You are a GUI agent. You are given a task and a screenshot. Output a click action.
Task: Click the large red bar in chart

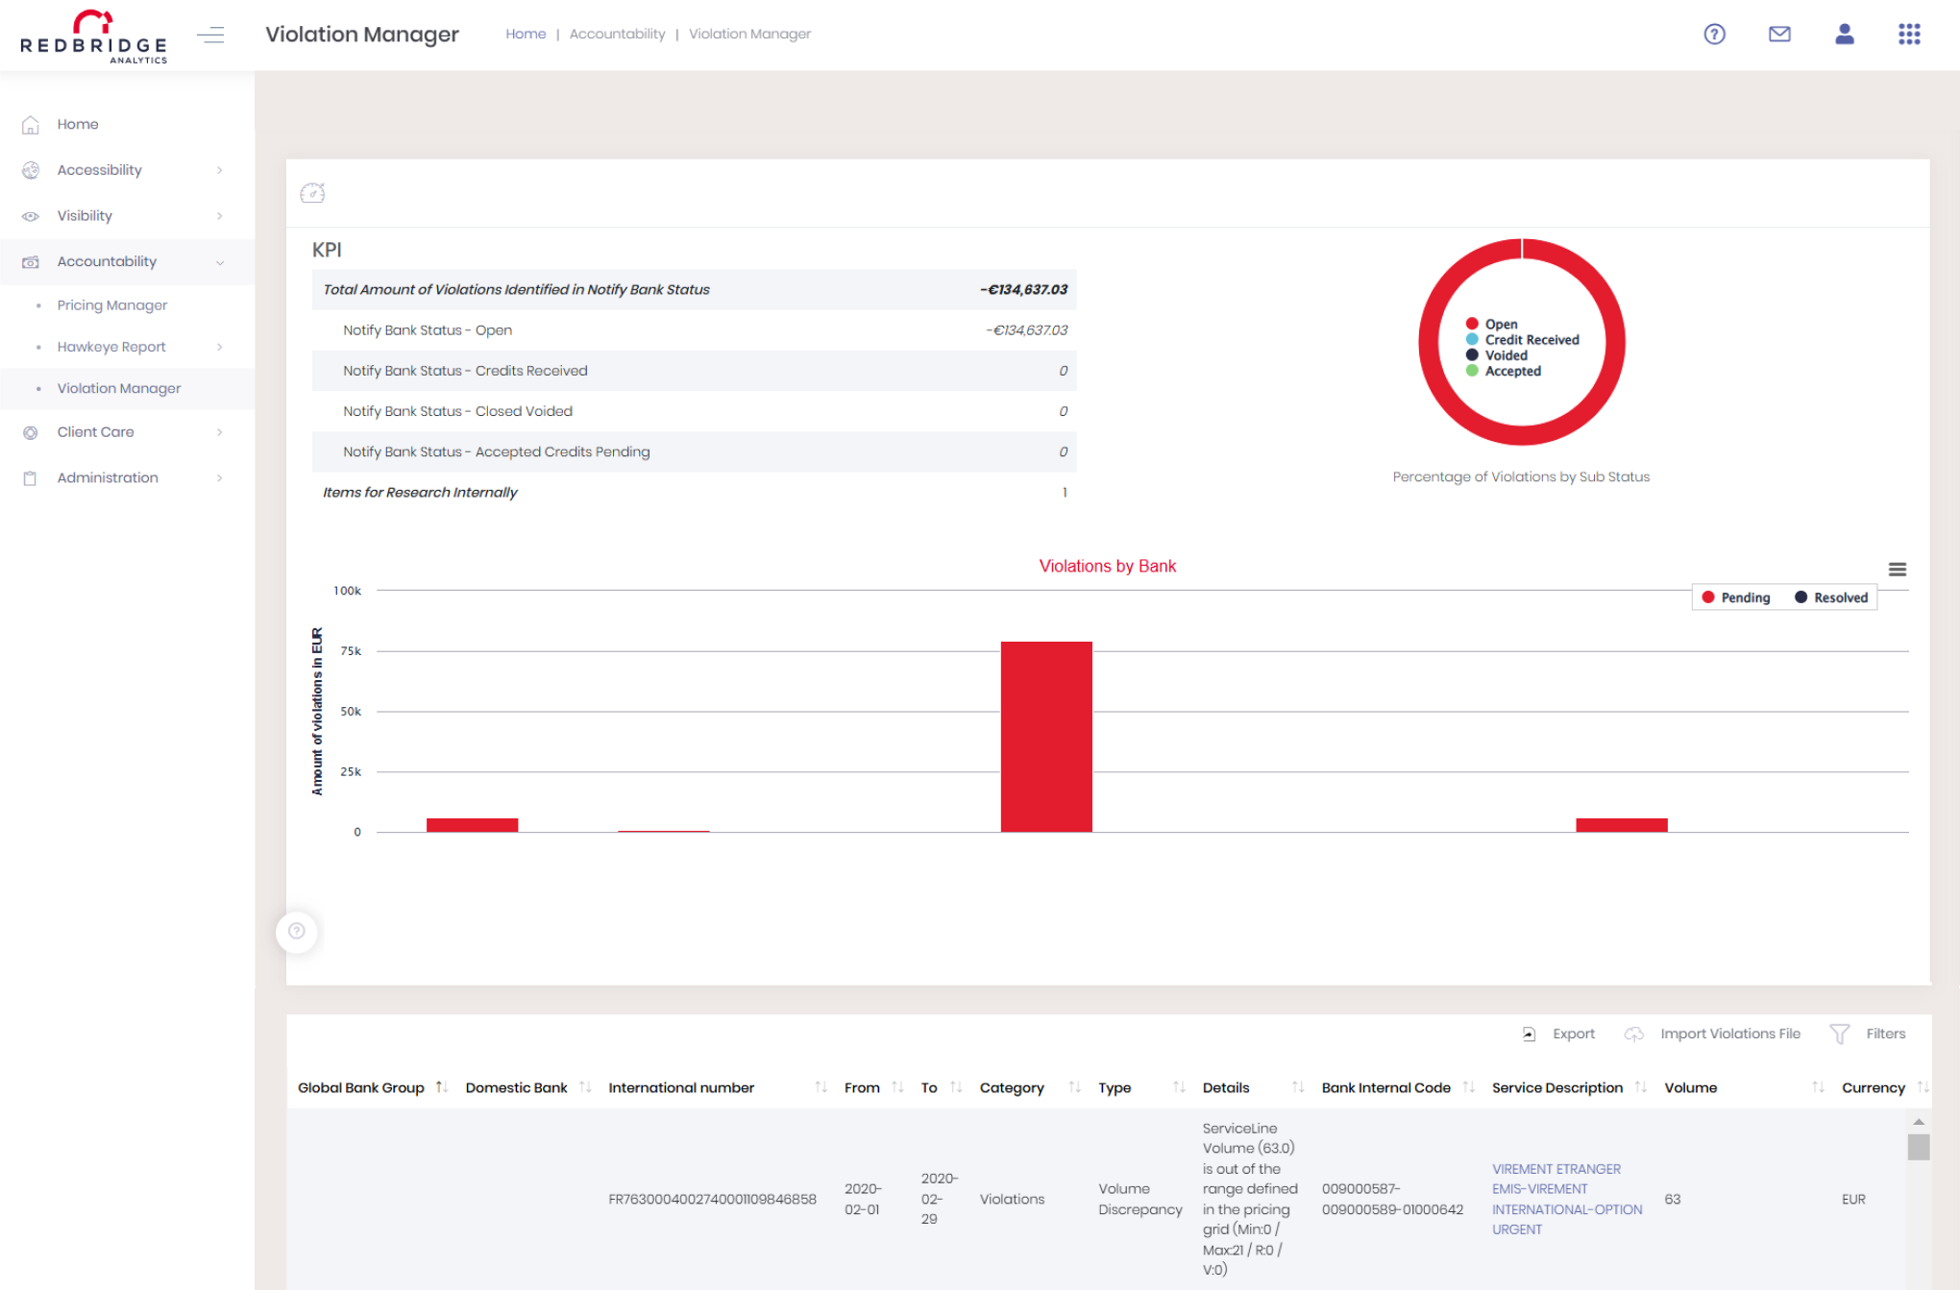[1046, 736]
